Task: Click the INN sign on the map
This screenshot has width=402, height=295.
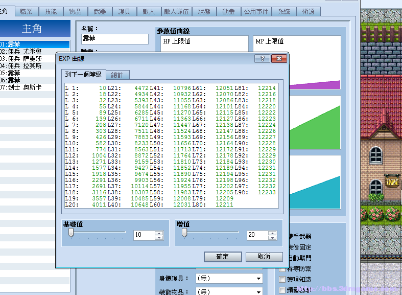Action: click(x=392, y=181)
